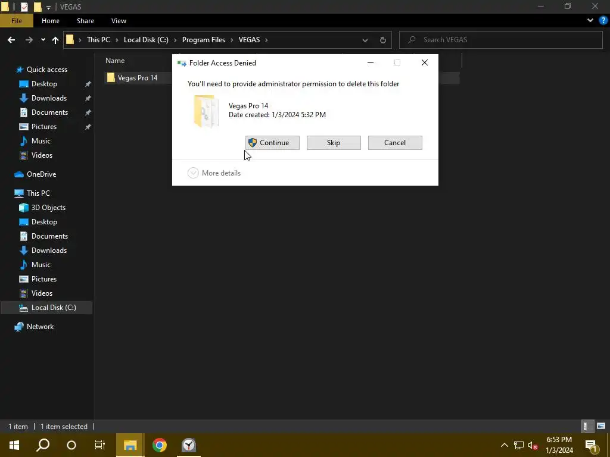Open taskbar Search
This screenshot has height=457, width=610.
43,445
